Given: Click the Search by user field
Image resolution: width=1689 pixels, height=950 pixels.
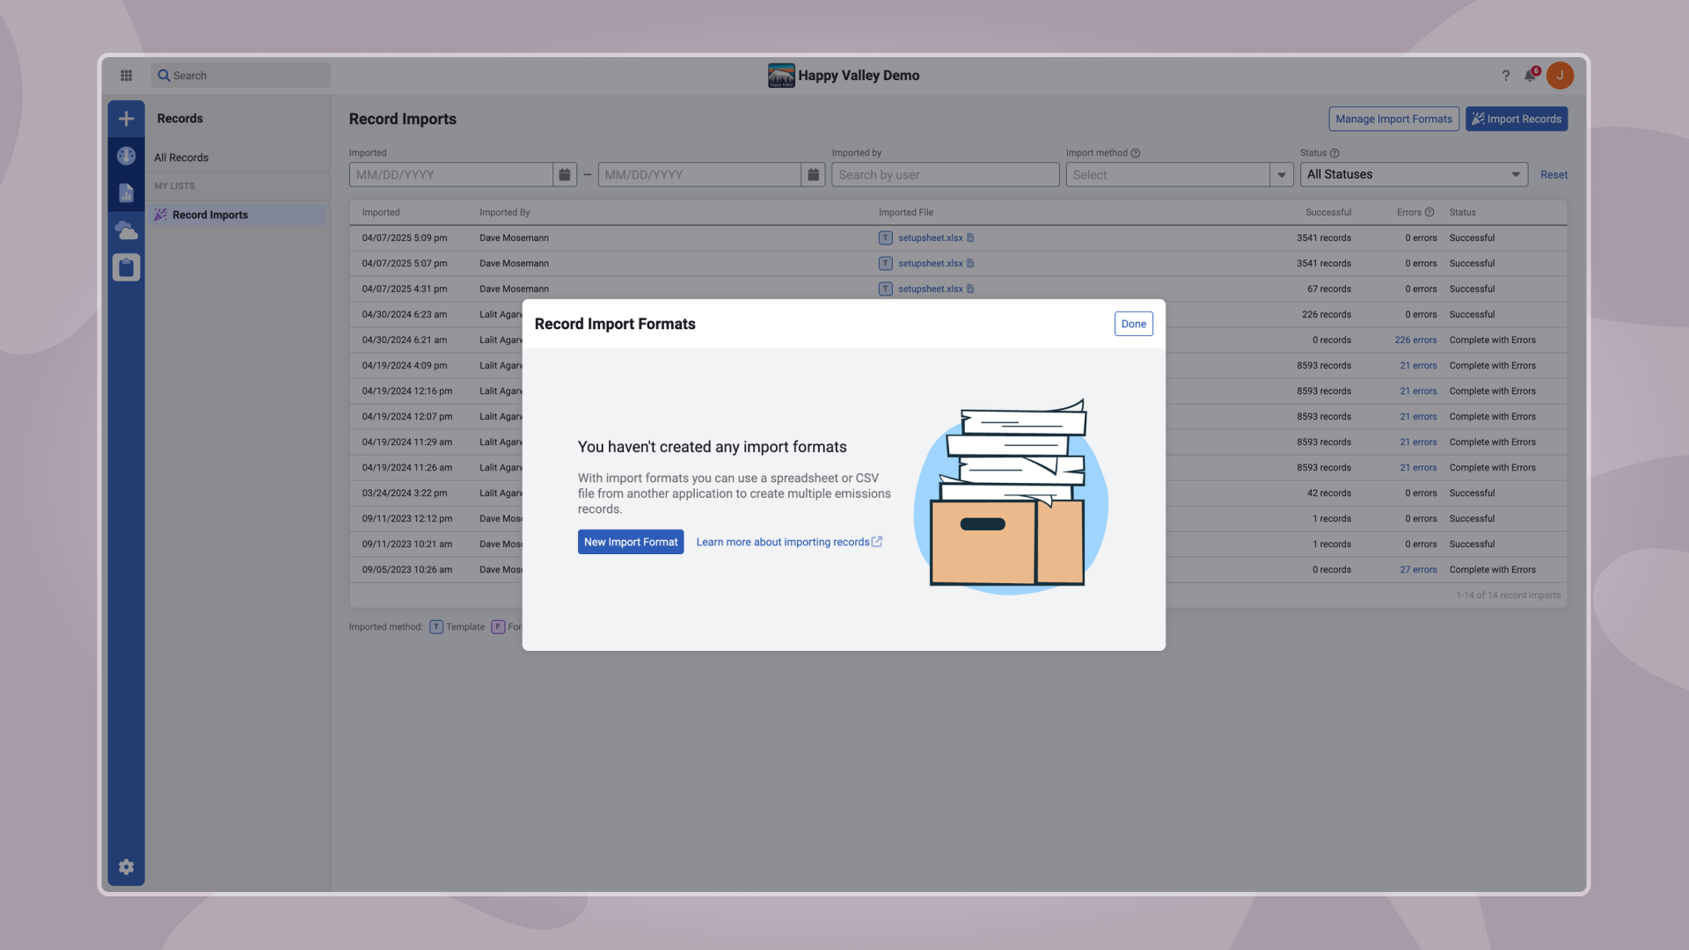Looking at the screenshot, I should [x=945, y=175].
